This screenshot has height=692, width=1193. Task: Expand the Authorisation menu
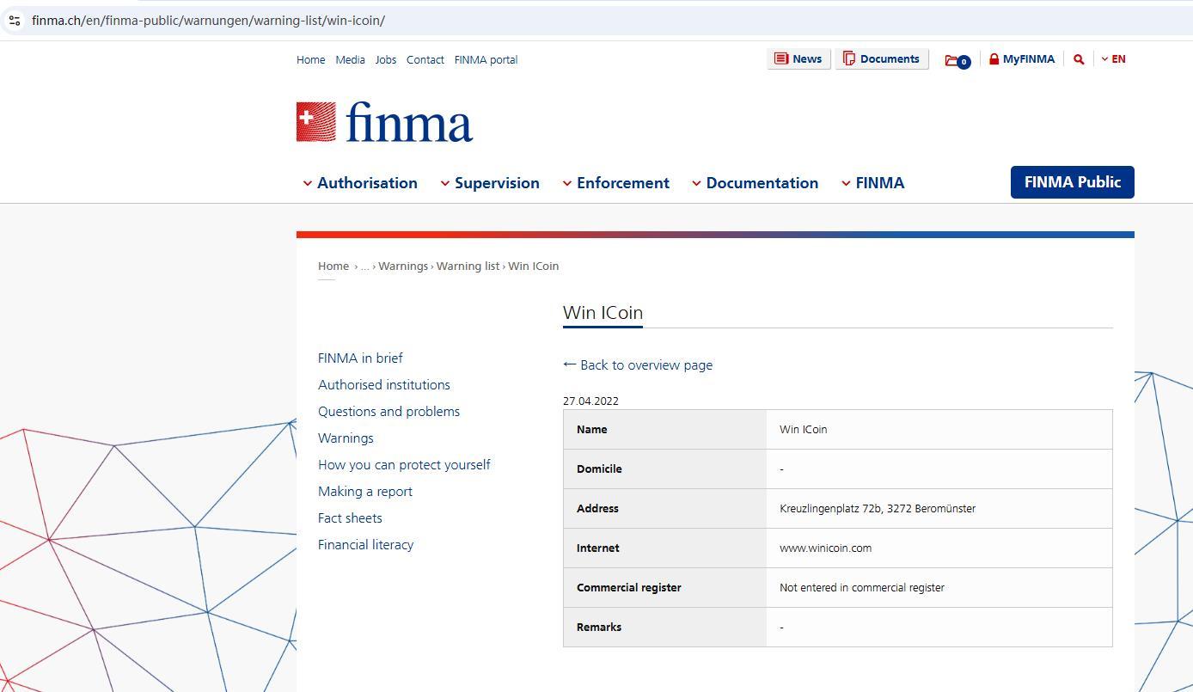point(360,183)
